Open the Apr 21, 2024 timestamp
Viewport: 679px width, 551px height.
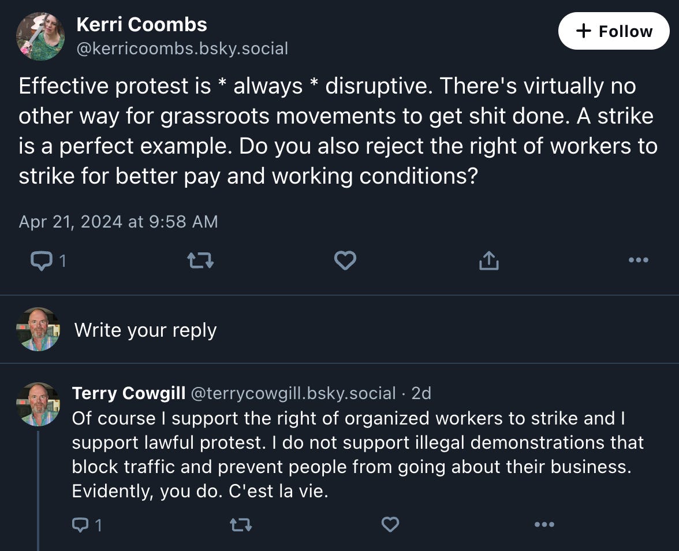tap(118, 222)
